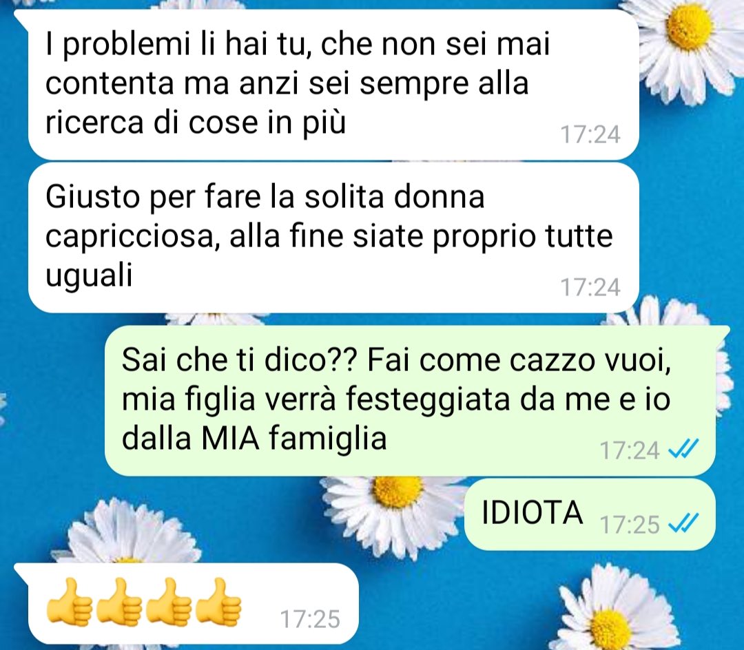Select the IDIOTA message bubble
This screenshot has height=650, width=744.
point(590,514)
